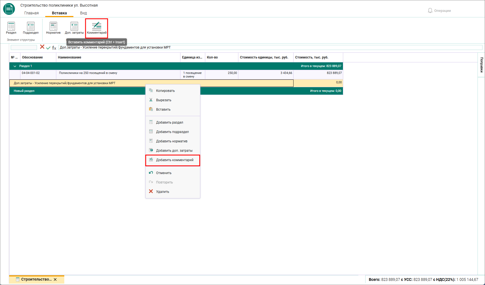
Task: Click the Раздел ribbon icon
Action: (x=11, y=28)
